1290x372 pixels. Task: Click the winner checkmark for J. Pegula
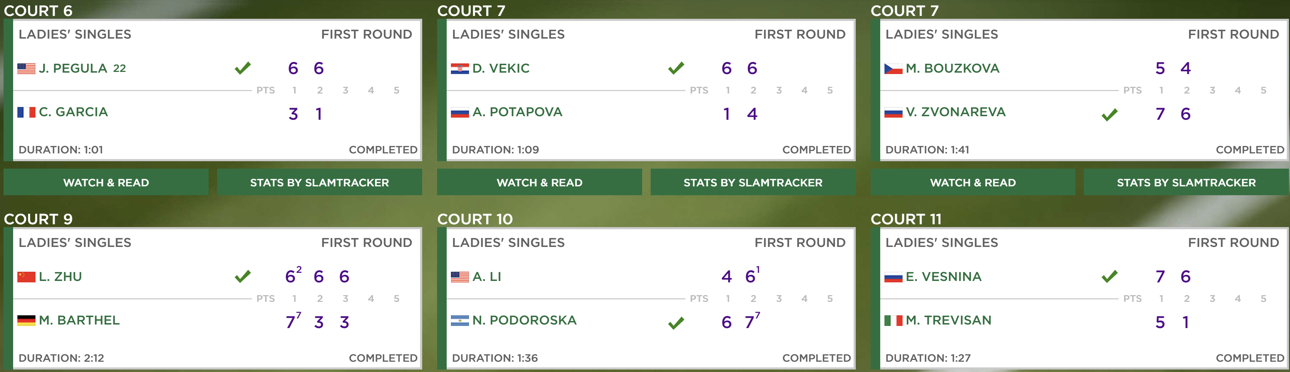[242, 68]
